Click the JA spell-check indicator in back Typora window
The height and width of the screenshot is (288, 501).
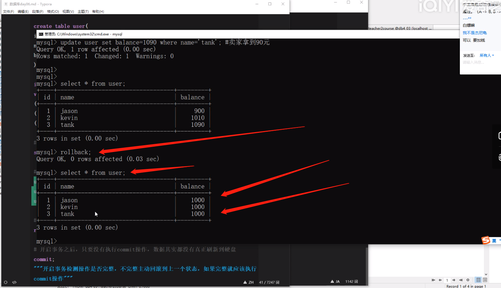click(x=335, y=282)
